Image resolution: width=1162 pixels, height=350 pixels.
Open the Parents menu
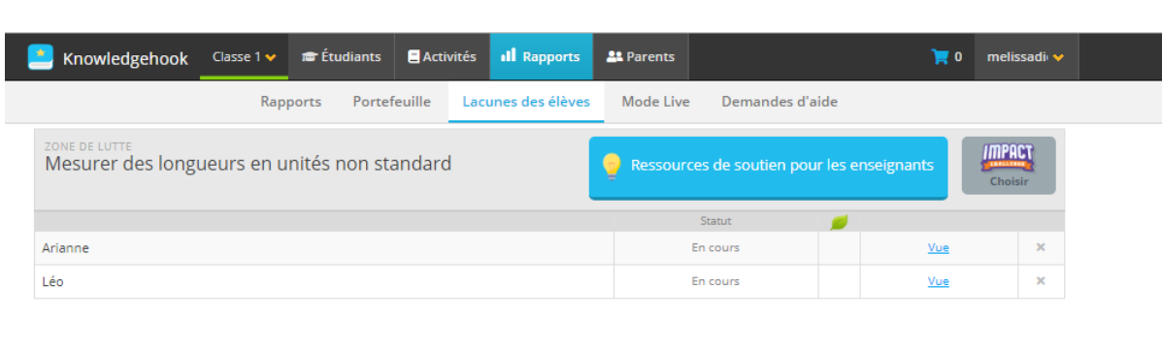click(641, 57)
